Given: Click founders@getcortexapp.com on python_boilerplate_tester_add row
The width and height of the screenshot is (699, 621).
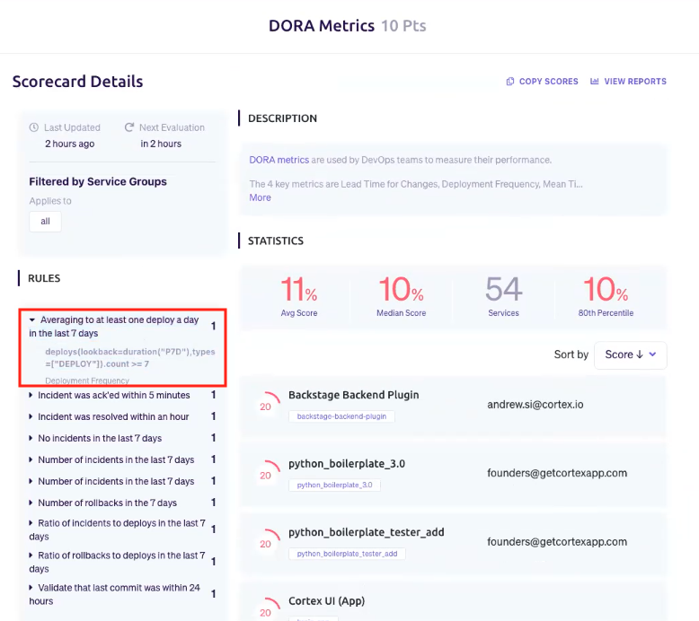Looking at the screenshot, I should click(x=557, y=542).
